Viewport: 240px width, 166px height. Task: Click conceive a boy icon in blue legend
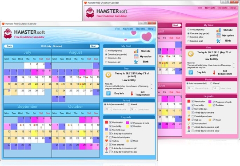tap(107, 152)
